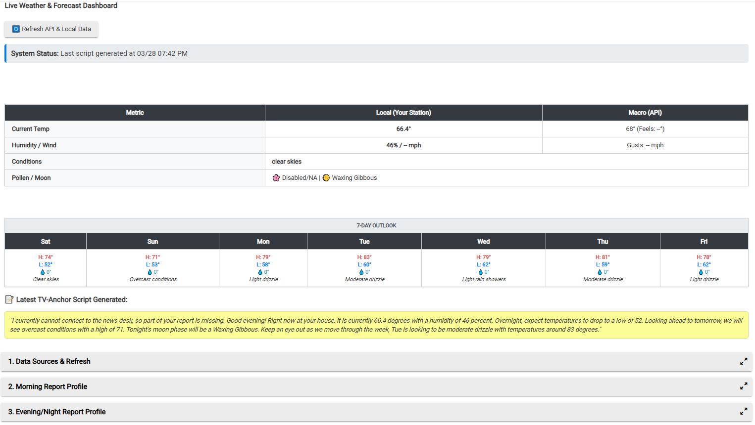Image resolution: width=755 pixels, height=425 pixels.
Task: Click Saturday's raindrop precipitation icon
Action: [43, 272]
